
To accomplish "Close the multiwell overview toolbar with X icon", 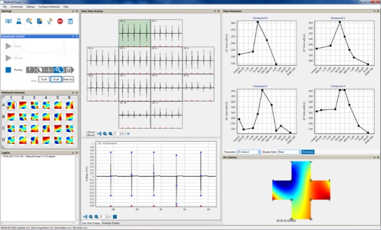I will click(128, 134).
